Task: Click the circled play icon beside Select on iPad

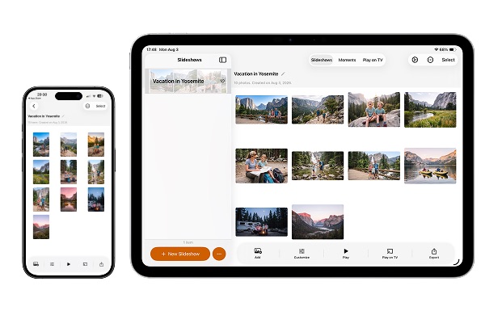Action: (x=415, y=60)
